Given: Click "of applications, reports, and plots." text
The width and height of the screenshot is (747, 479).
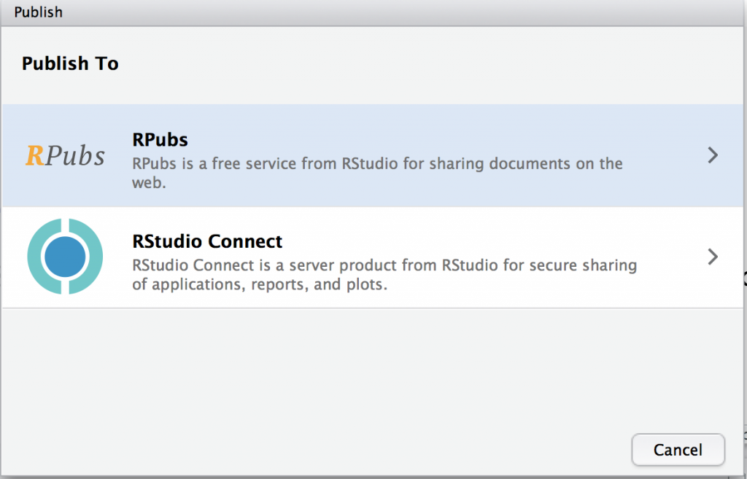Looking at the screenshot, I should point(259,284).
